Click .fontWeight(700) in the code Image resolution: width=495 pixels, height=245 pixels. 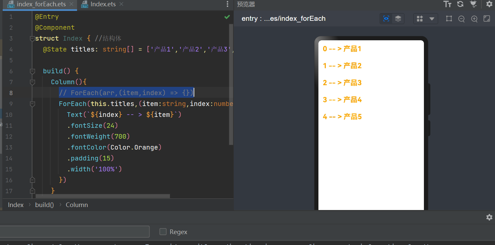[99, 137]
